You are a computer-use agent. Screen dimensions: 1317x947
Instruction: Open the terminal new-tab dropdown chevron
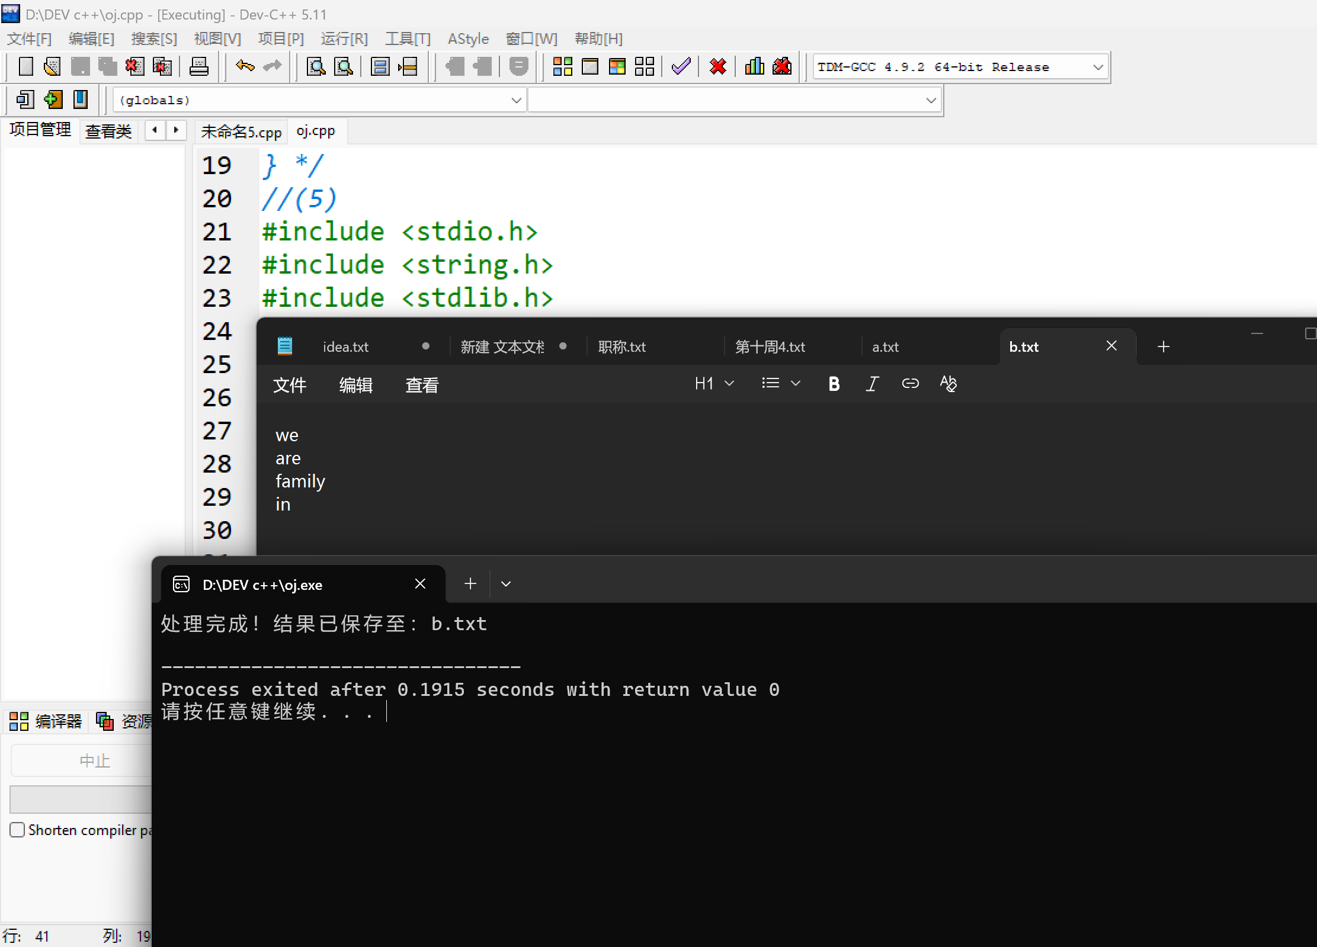tap(505, 584)
